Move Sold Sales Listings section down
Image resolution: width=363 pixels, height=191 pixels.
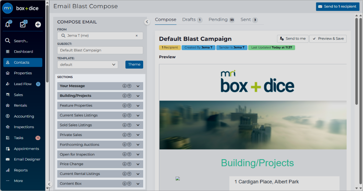pyautogui.click(x=125, y=125)
